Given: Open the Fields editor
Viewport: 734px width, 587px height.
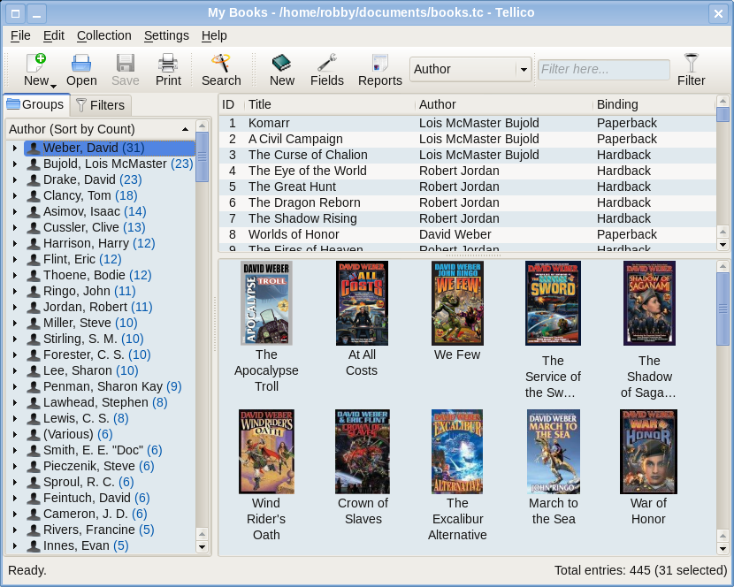Looking at the screenshot, I should coord(326,70).
